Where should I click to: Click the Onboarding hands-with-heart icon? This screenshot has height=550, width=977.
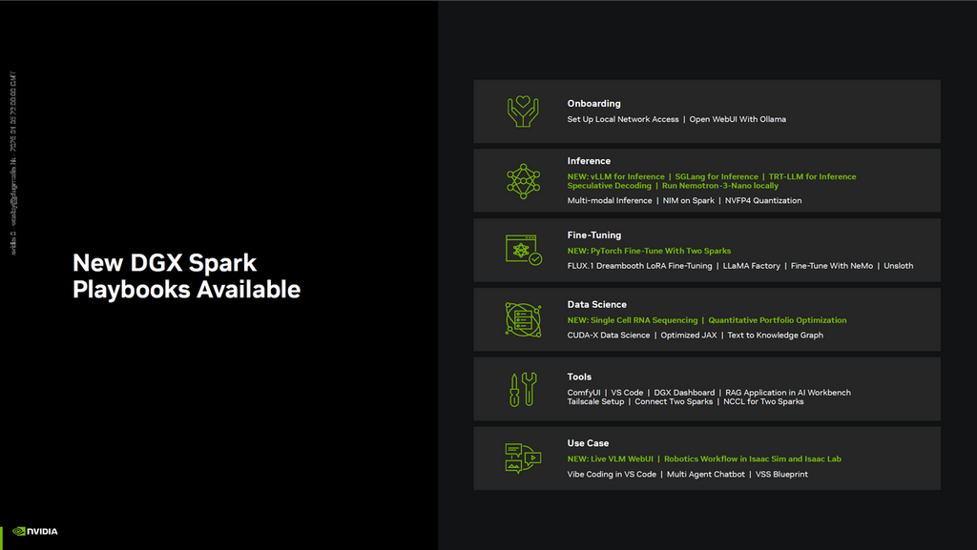point(523,112)
